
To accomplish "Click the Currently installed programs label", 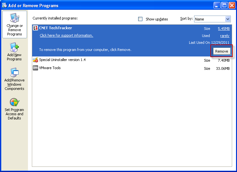I will pyautogui.click(x=55, y=18).
